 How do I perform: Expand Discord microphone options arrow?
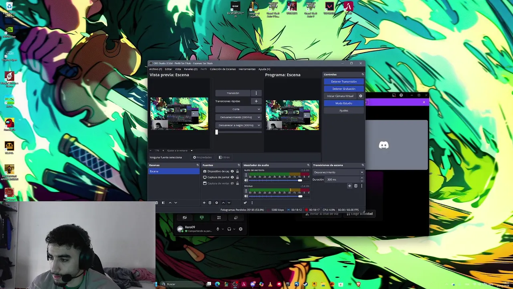coord(222,229)
